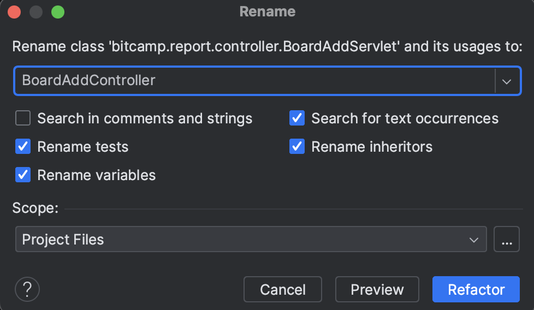Expand the new name history dropdown arrow
Image resolution: width=534 pixels, height=310 pixels.
(x=507, y=81)
